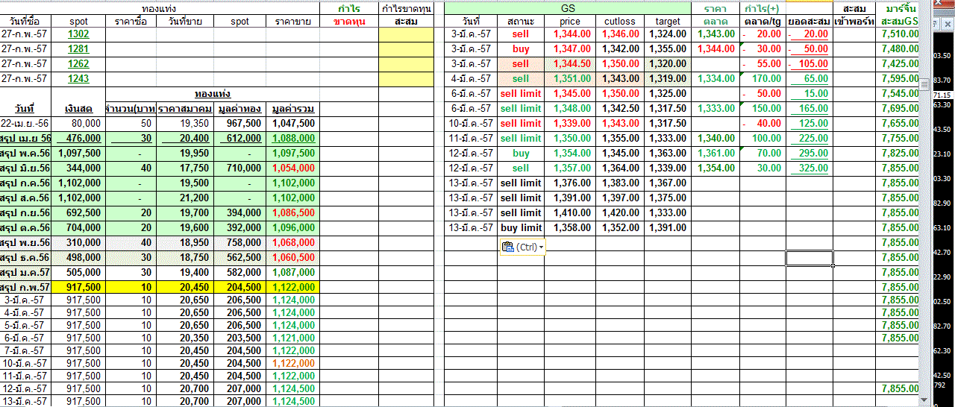Select accumulated cell 325.00

(x=810, y=168)
